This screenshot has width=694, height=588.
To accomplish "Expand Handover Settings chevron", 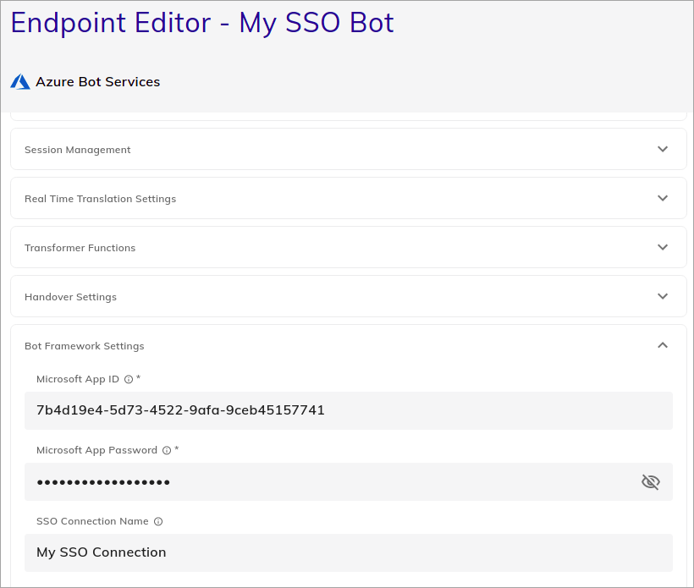I will (663, 296).
